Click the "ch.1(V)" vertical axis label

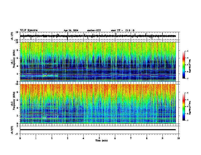tap(12, 36)
